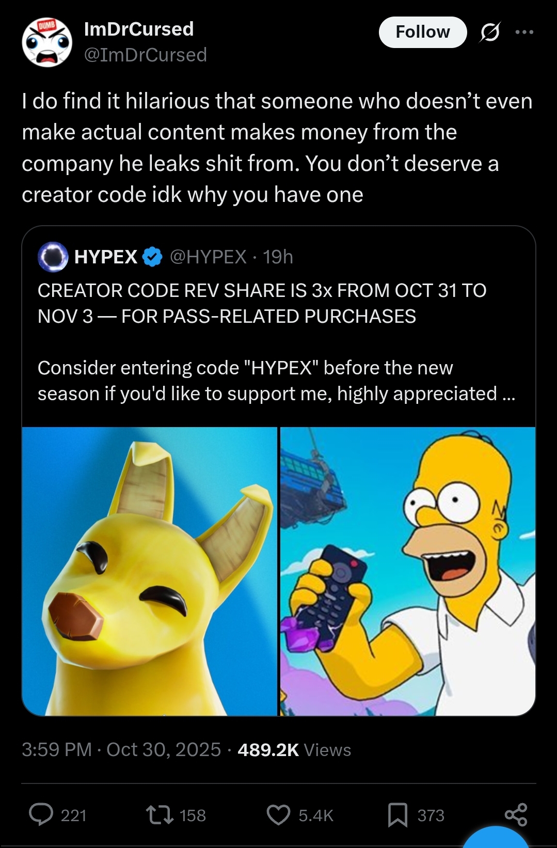Viewport: 557px width, 848px height.
Task: Open the @HYPEX handle in quoted tweet
Action: coord(208,257)
